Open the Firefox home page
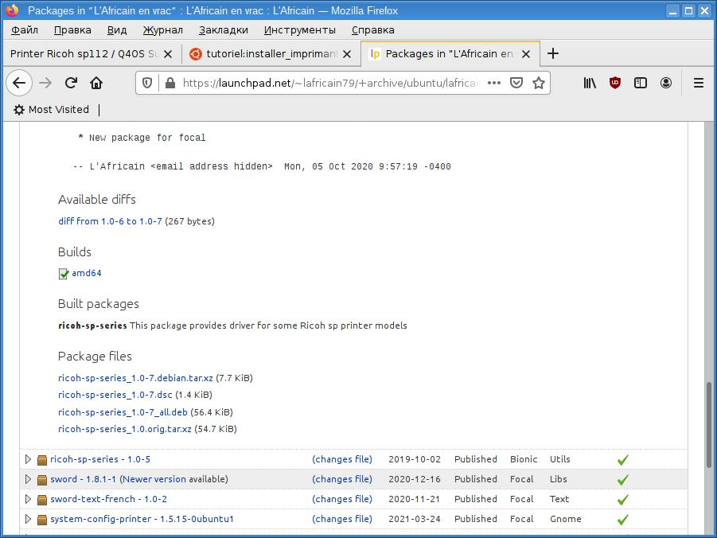 [96, 83]
